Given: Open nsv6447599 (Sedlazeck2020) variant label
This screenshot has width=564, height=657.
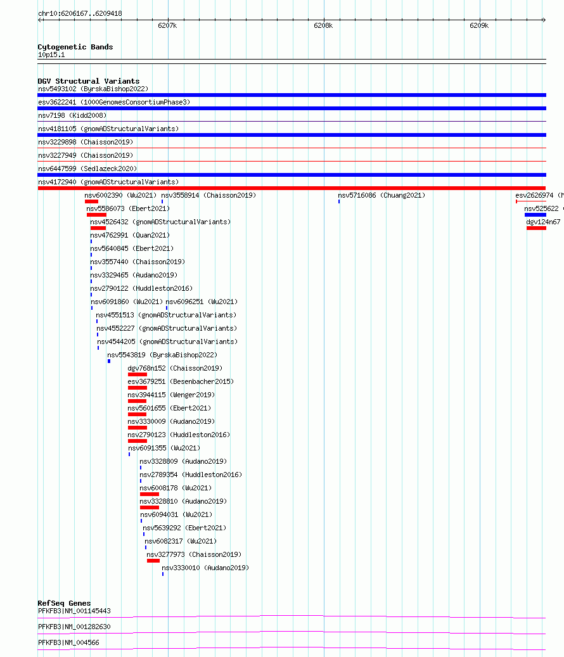Looking at the screenshot, I should [x=87, y=169].
